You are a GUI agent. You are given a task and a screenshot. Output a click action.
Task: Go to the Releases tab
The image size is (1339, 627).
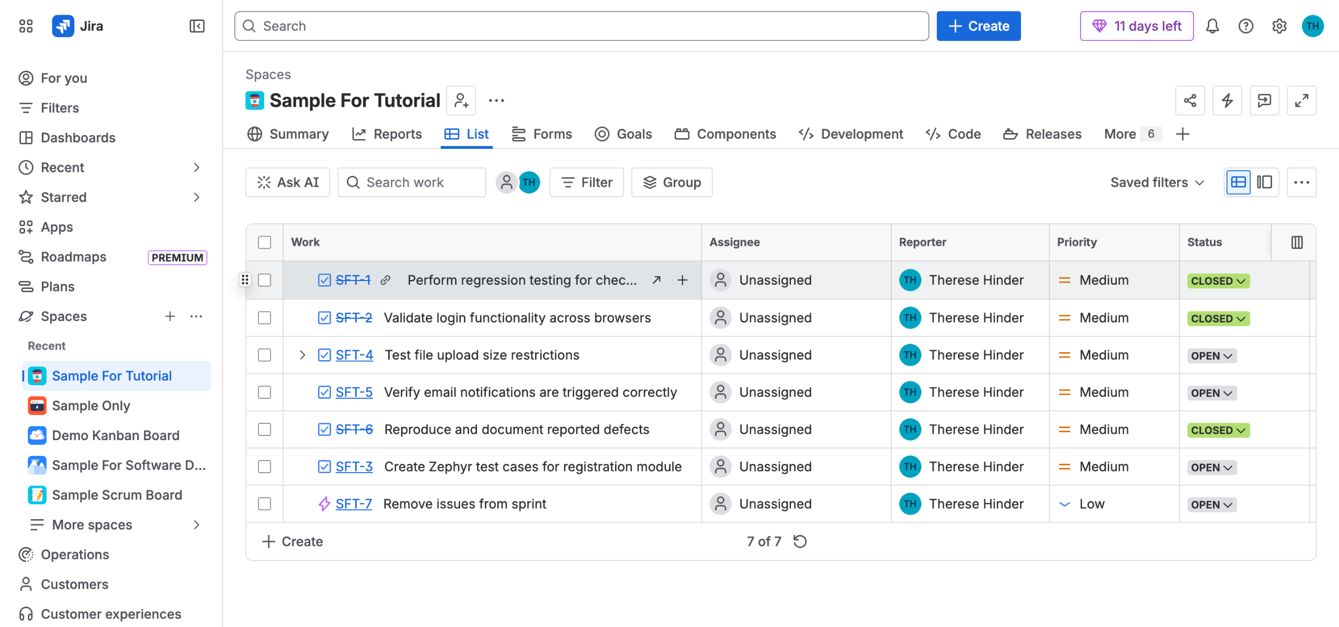(1042, 135)
